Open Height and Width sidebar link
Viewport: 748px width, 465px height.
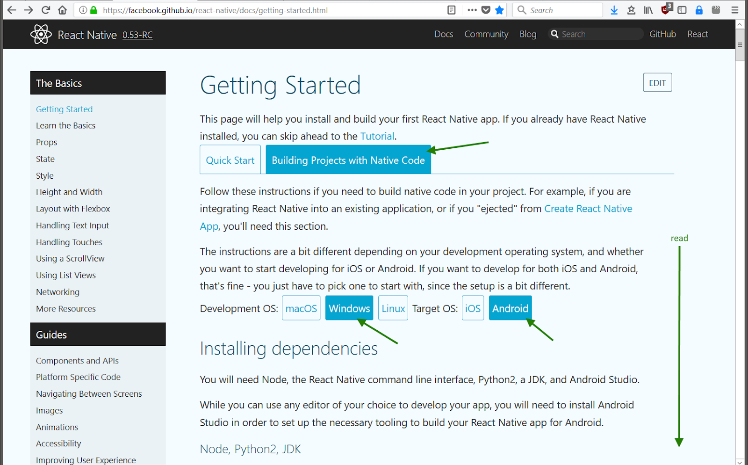click(69, 192)
